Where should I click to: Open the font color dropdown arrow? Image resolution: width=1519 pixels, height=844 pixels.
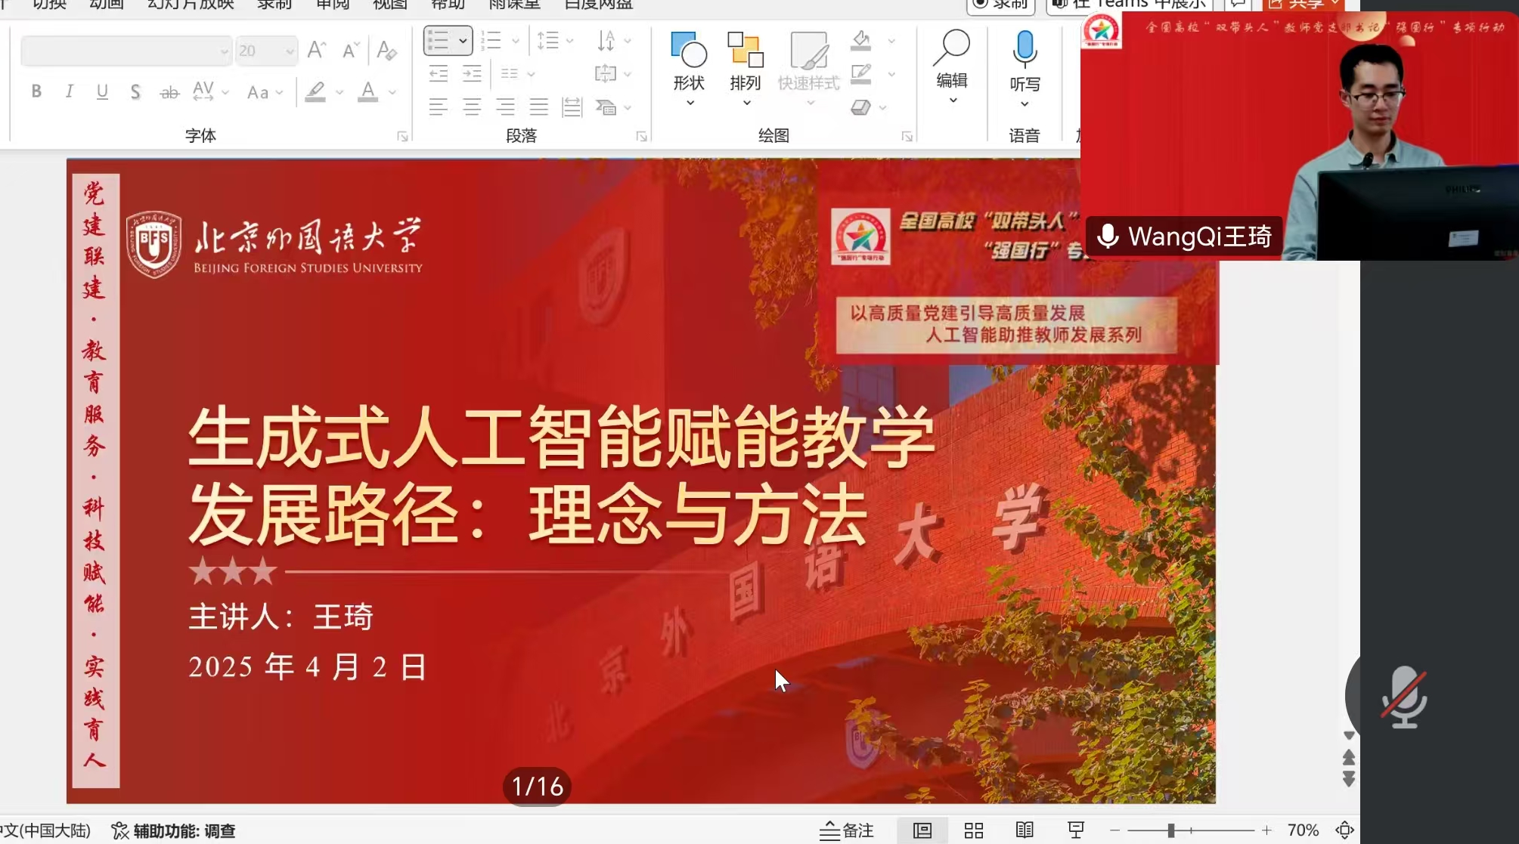coord(392,92)
